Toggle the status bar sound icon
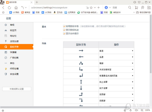The image size is (152, 112). [137, 110]
